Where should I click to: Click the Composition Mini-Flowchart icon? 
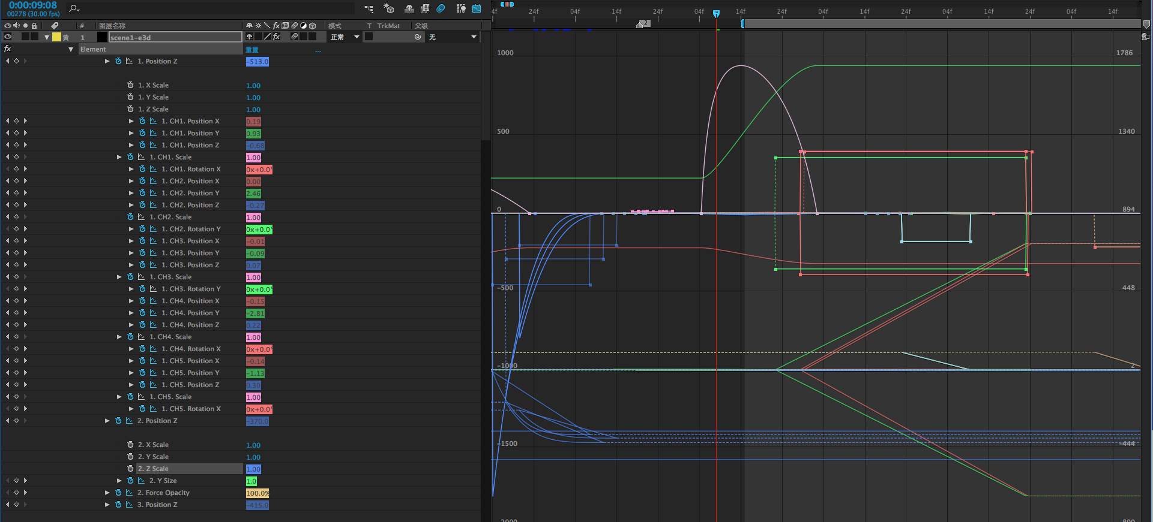[369, 8]
